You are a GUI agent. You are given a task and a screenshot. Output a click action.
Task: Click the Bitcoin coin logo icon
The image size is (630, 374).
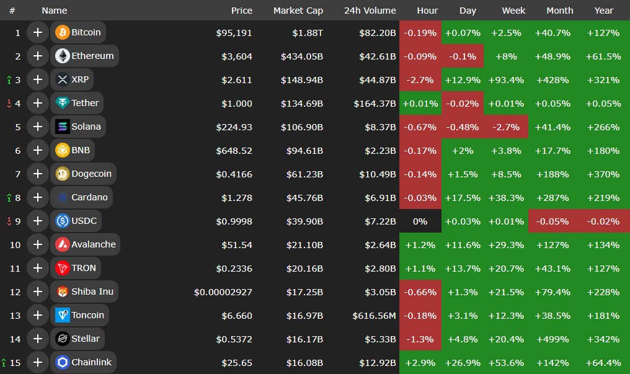point(63,32)
